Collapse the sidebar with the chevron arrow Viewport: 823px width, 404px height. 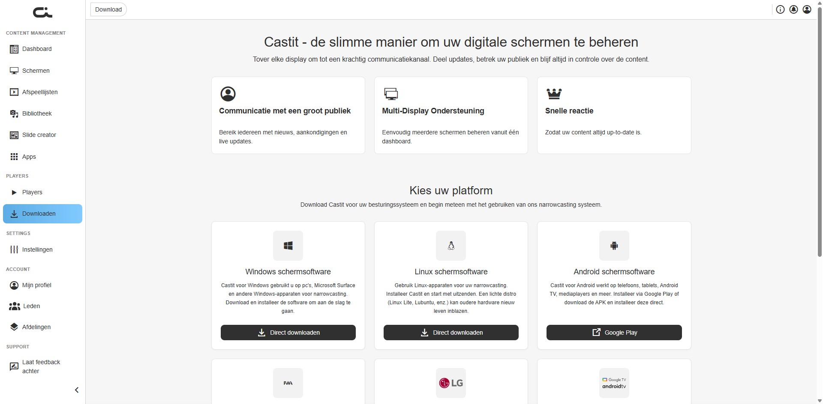point(77,390)
